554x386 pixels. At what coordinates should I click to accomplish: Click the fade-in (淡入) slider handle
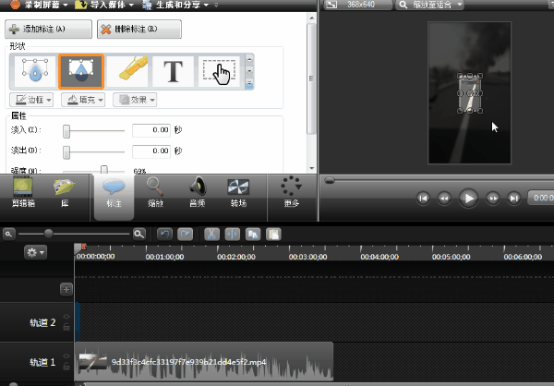[66, 131]
